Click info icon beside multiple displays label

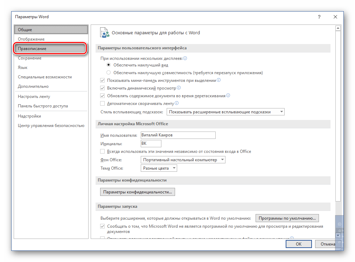[x=185, y=58]
